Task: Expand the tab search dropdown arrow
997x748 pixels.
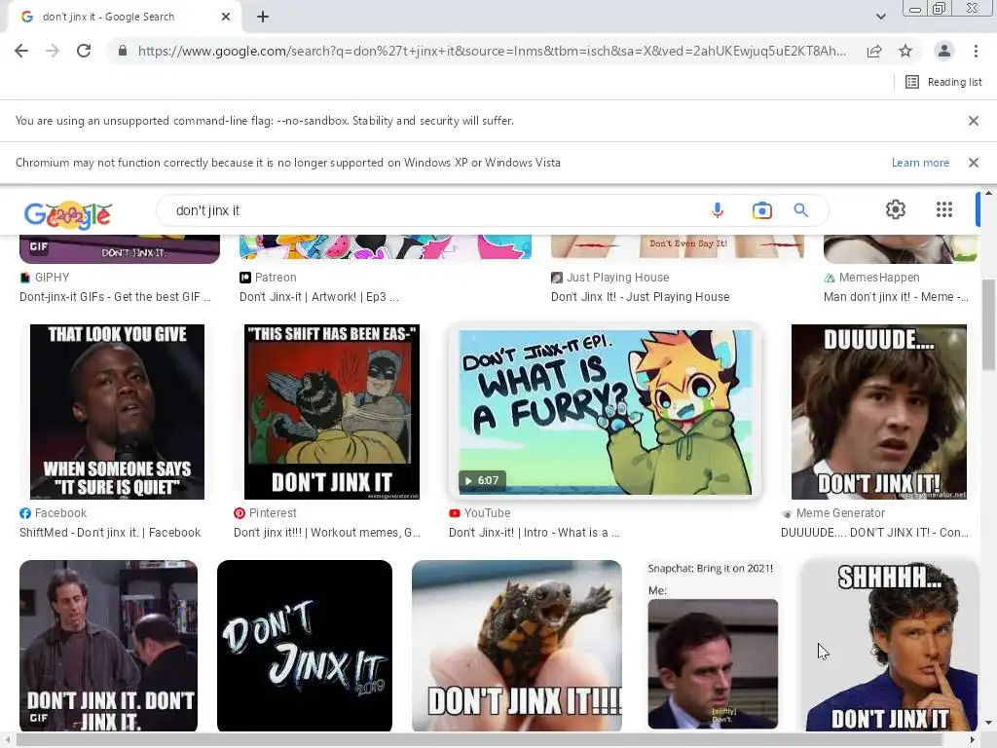Action: click(880, 18)
